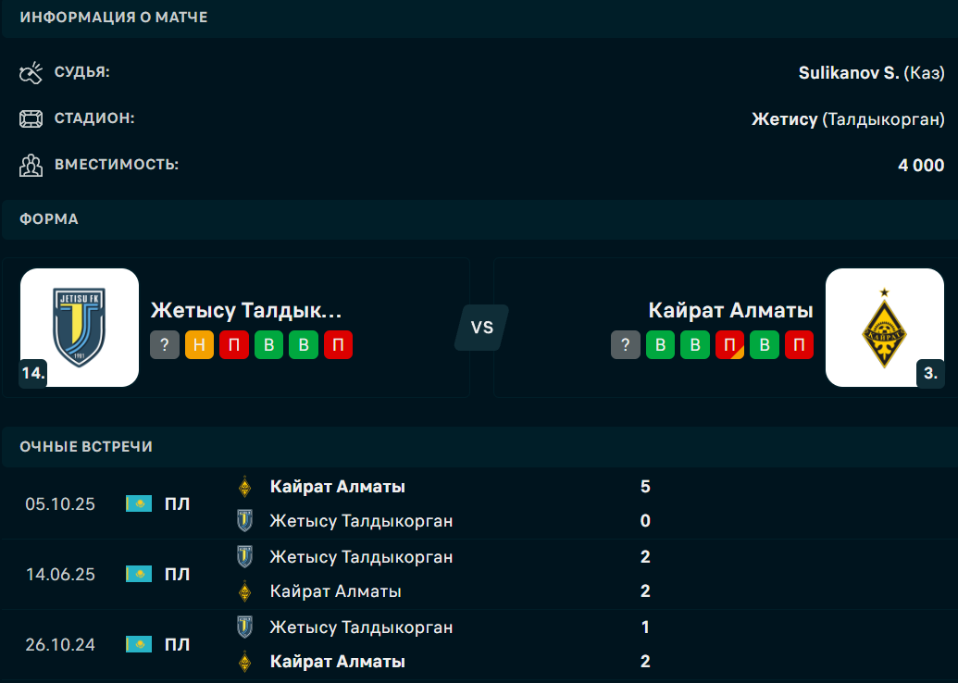Click referee name Sulikanov S.

[x=849, y=72]
